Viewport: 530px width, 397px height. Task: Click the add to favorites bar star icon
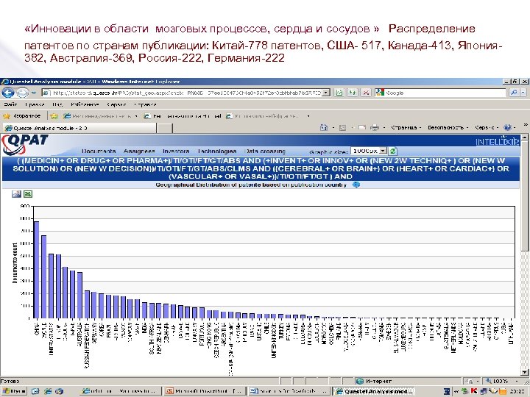point(54,116)
